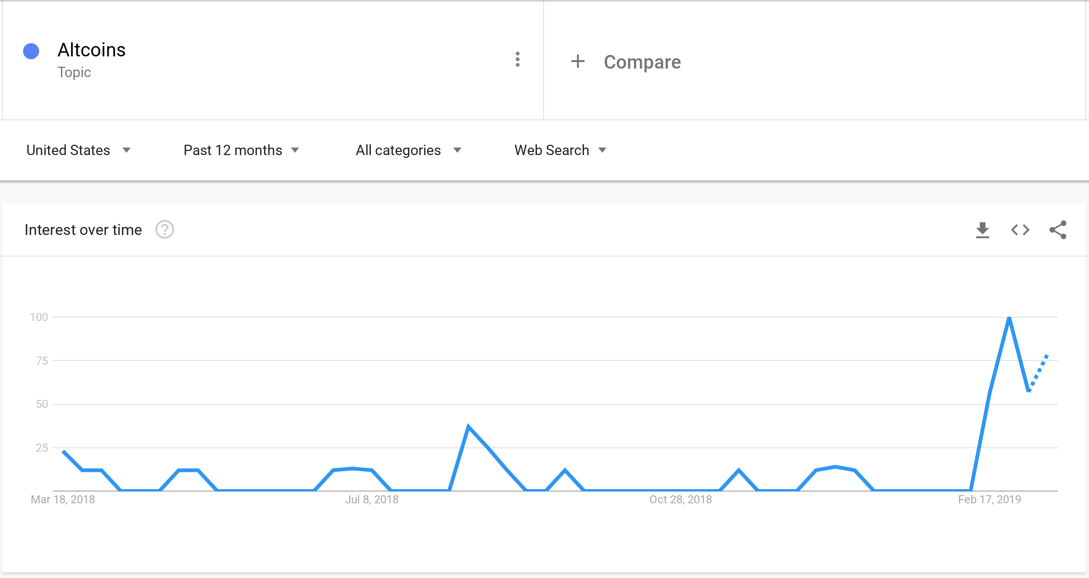Share the interest over time chart
The image size is (1089, 578).
coord(1058,230)
